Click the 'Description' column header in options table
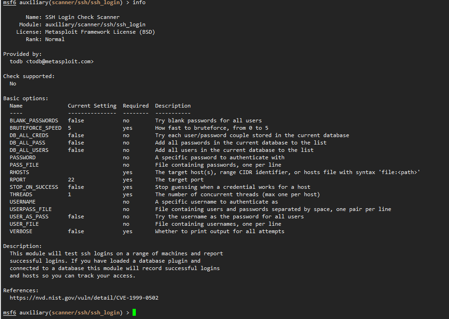This screenshot has width=449, height=319. coord(173,106)
